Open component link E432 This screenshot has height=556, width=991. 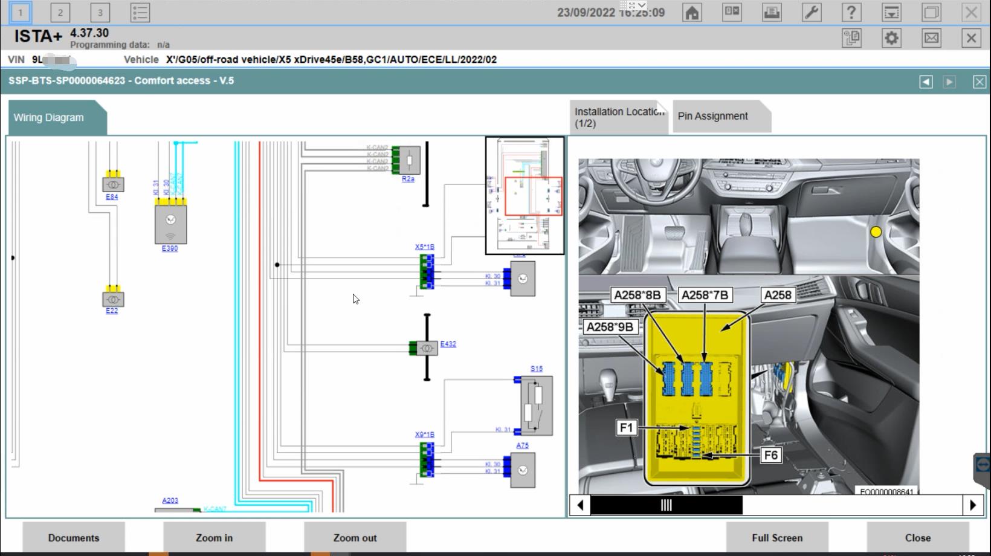point(448,344)
